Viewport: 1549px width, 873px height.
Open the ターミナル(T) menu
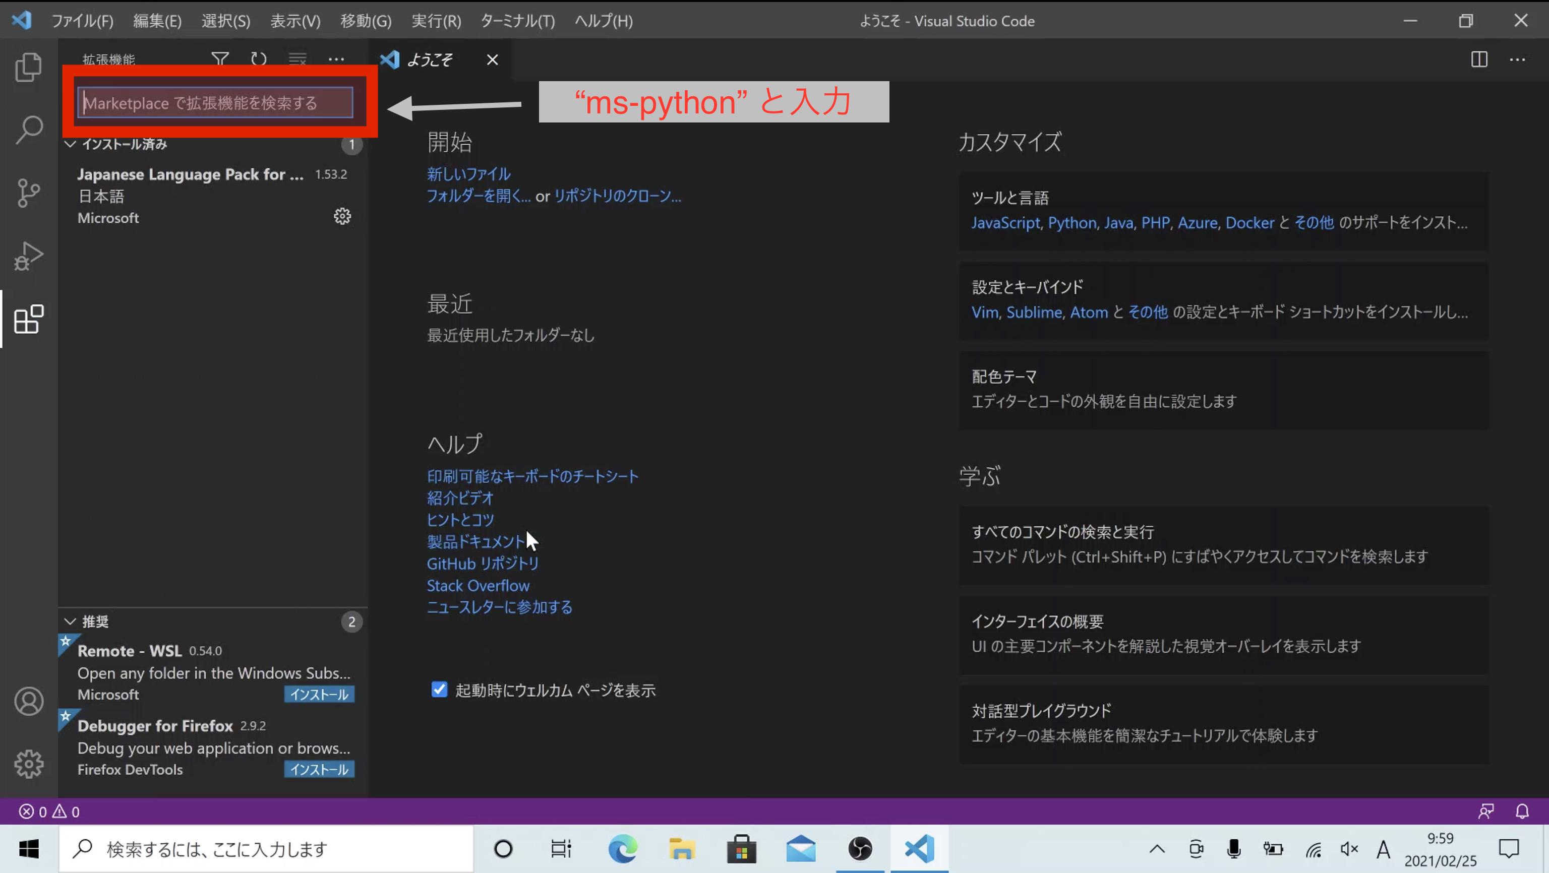coord(517,21)
